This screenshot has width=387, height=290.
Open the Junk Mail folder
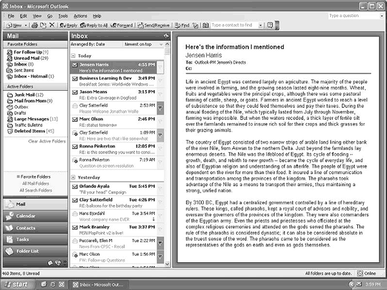25,95
